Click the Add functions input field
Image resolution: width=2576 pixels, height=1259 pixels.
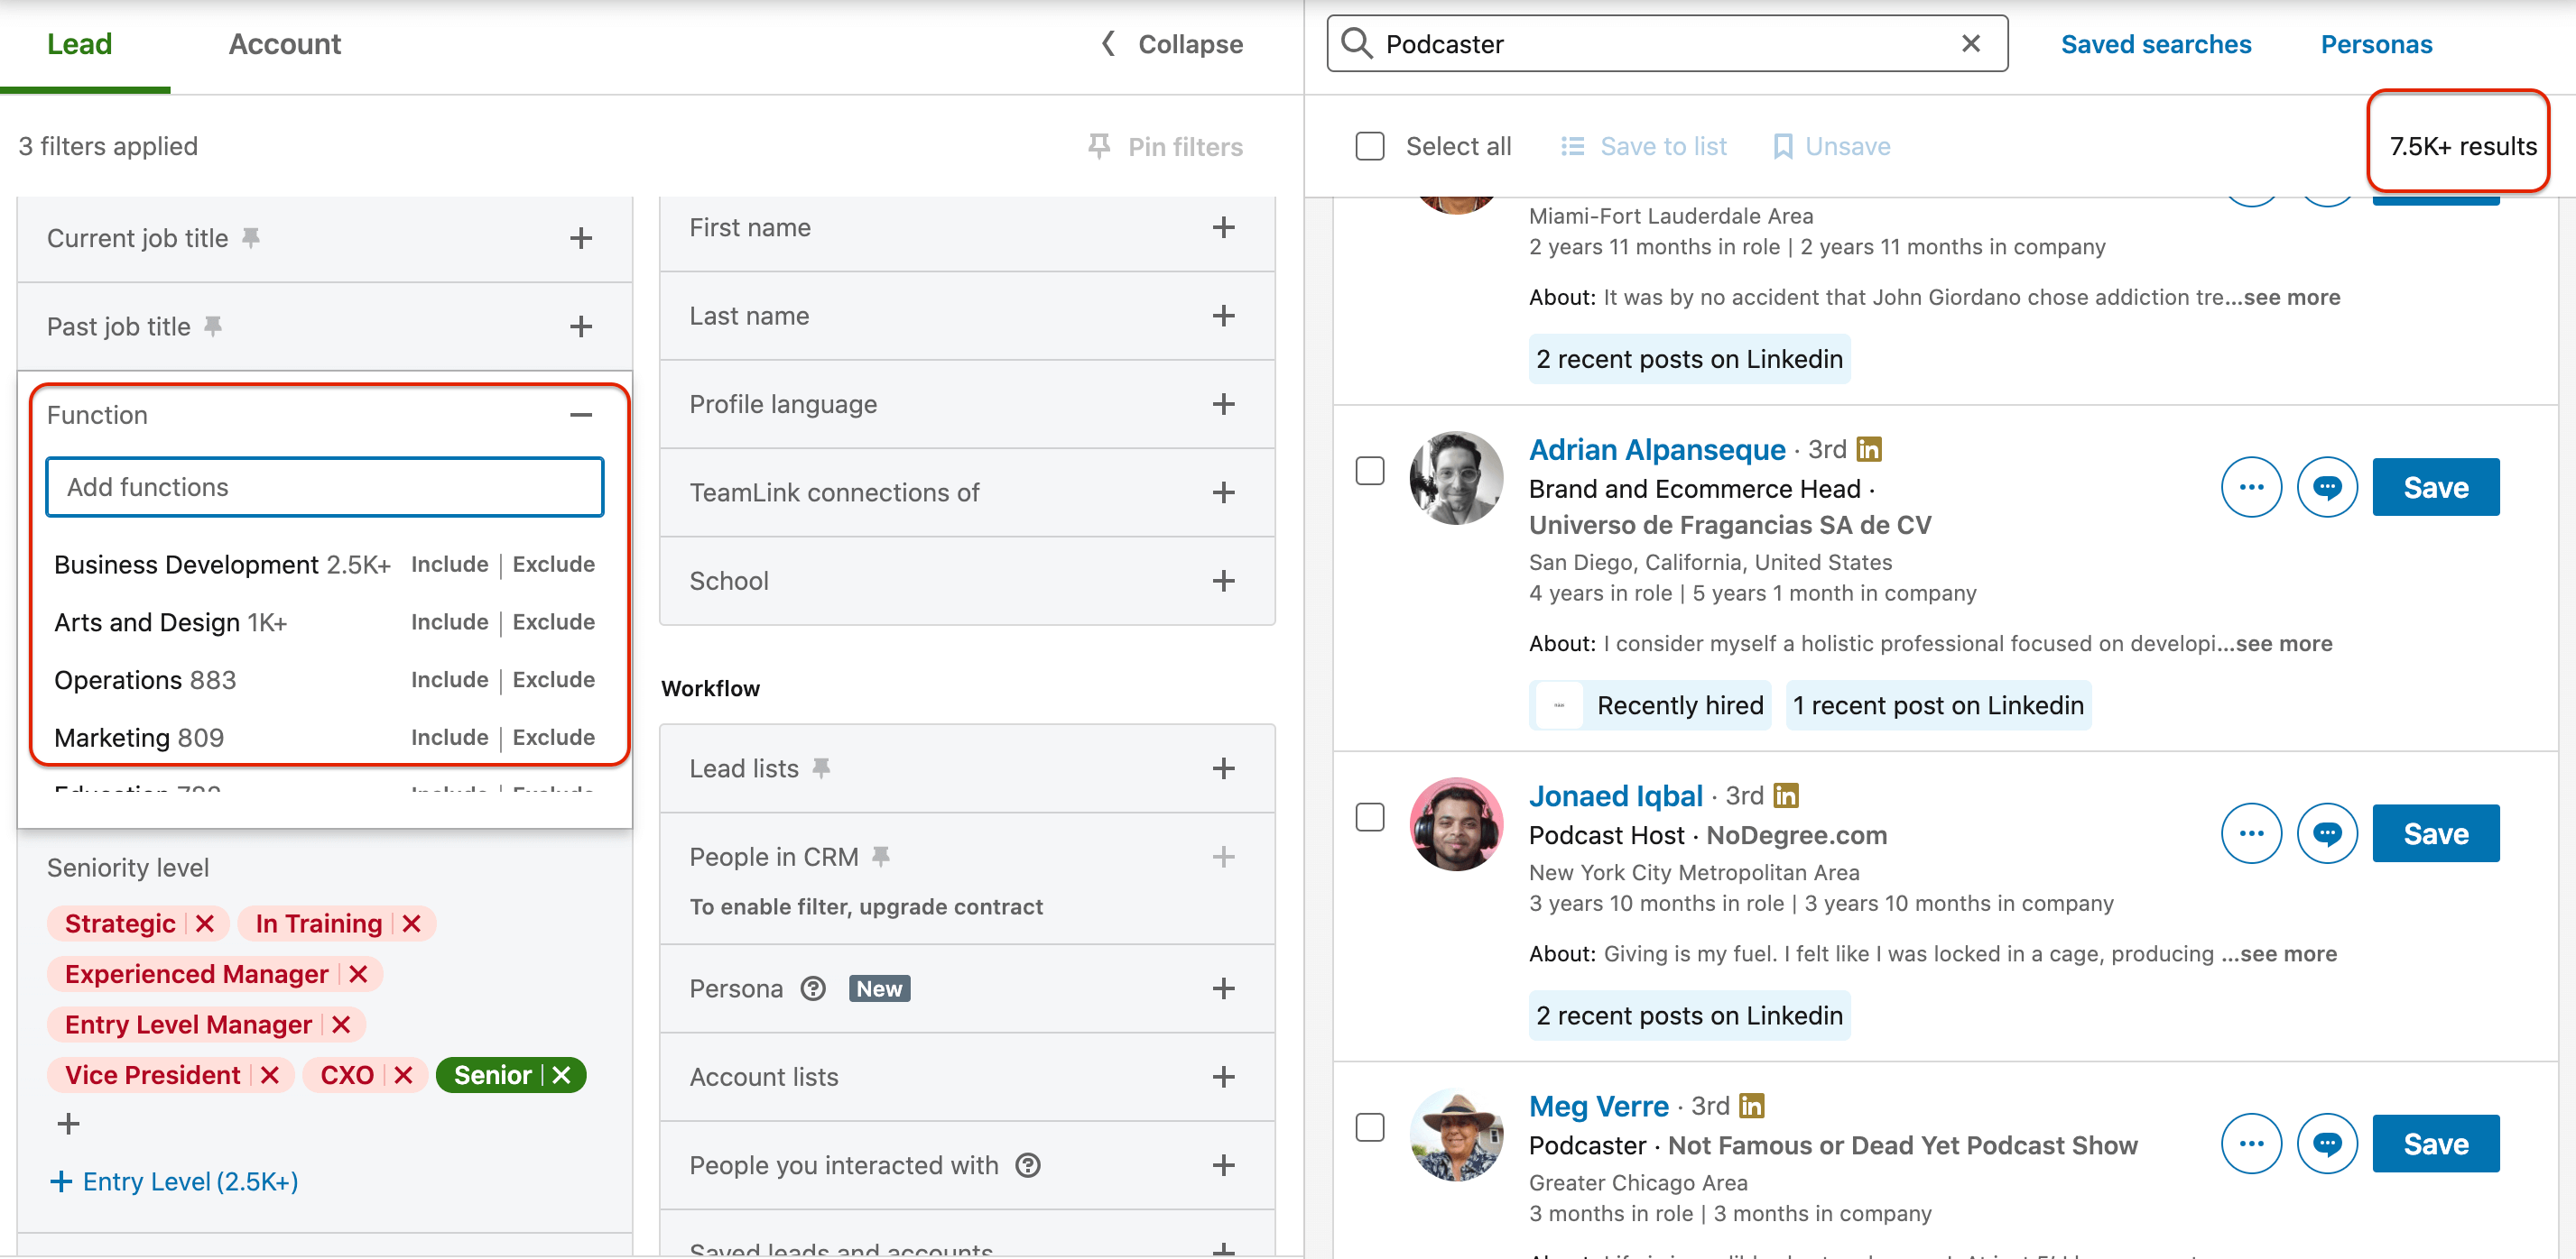click(324, 488)
